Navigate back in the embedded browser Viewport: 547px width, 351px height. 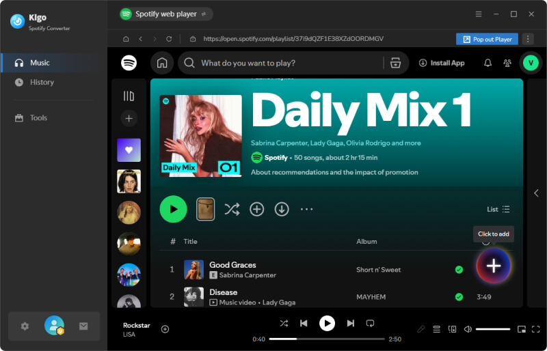coord(141,39)
